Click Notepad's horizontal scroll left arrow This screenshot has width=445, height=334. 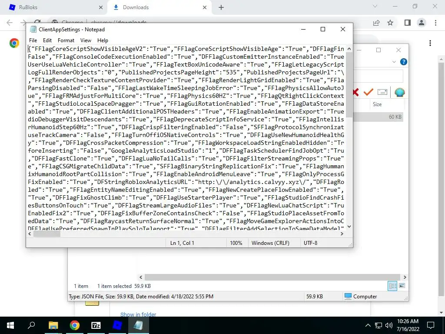pos(30,234)
